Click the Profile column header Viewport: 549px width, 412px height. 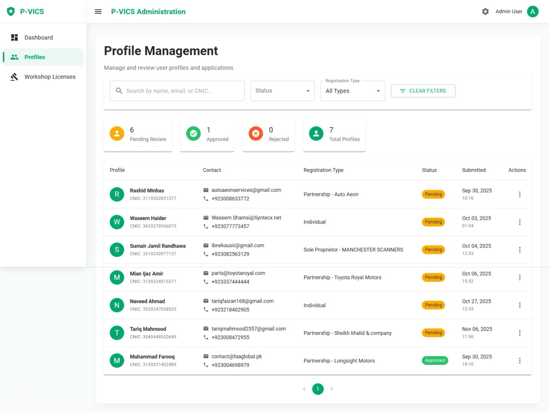click(117, 170)
